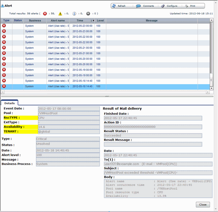This screenshot has width=218, height=212.
Task: Click red critical count icon in summary
Action: (45, 13)
